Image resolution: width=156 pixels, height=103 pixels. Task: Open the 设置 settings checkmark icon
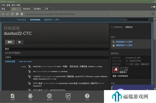point(68,97)
